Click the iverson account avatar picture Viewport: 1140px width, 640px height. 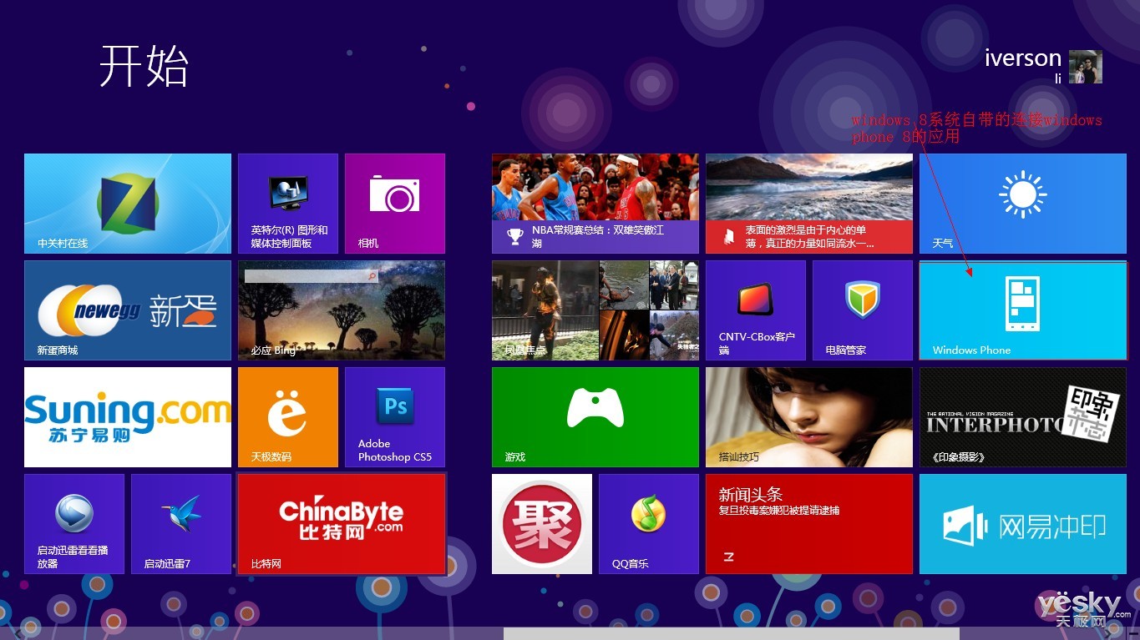[1086, 67]
